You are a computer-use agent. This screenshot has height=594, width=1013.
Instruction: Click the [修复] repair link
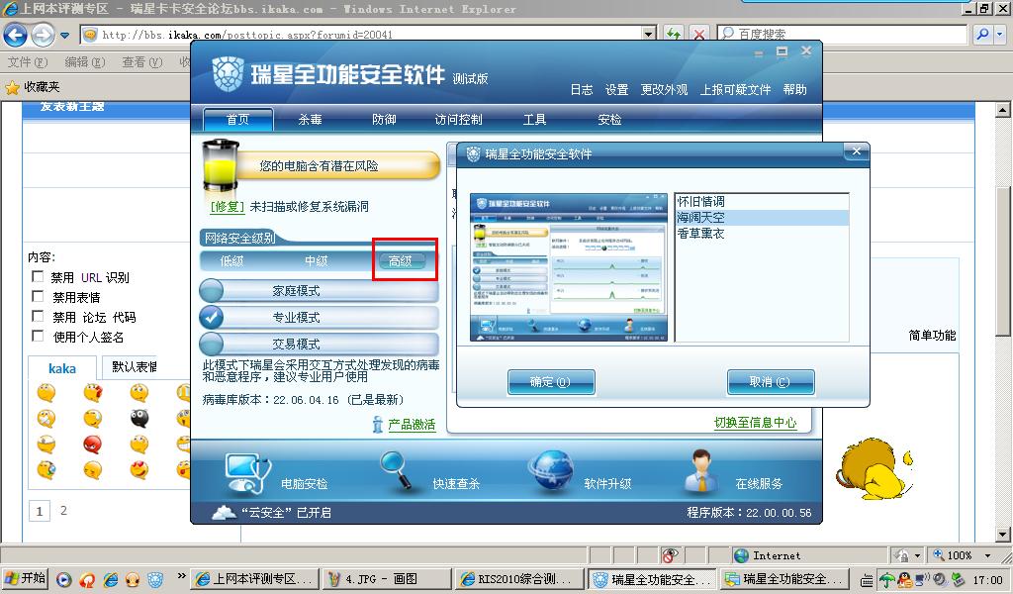[x=227, y=207]
